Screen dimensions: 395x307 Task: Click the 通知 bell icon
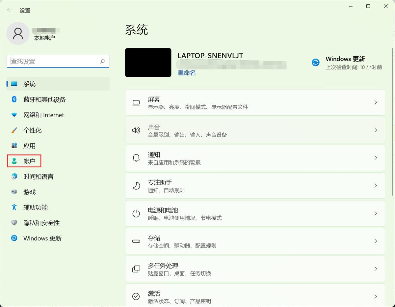point(136,158)
